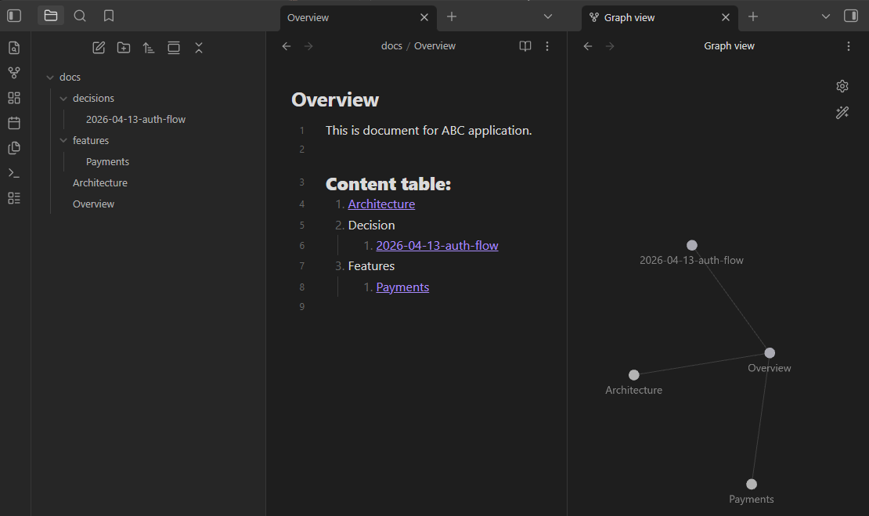Collapse all folders in the file explorer
Screen dimensions: 869x516
(198, 48)
